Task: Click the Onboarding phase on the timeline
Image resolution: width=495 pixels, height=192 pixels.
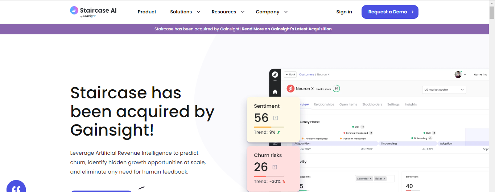Action: point(408,144)
